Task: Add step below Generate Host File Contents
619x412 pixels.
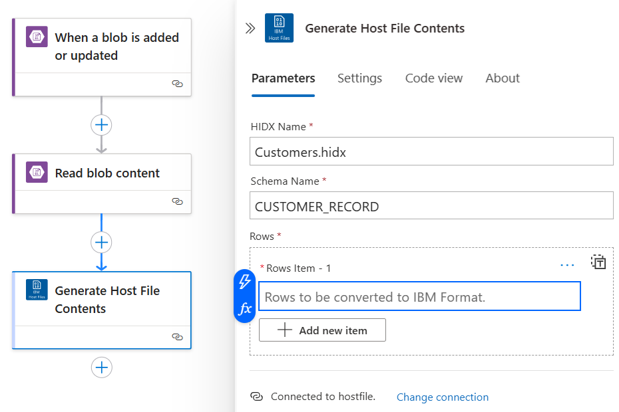Action: 101,367
